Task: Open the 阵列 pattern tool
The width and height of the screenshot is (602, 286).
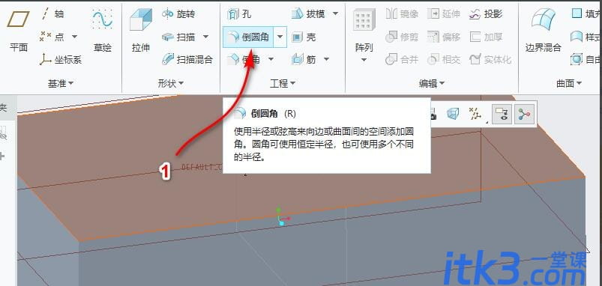Action: coord(364,31)
